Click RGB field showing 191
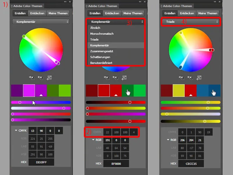The height and width of the screenshot is (175, 233). point(107,140)
